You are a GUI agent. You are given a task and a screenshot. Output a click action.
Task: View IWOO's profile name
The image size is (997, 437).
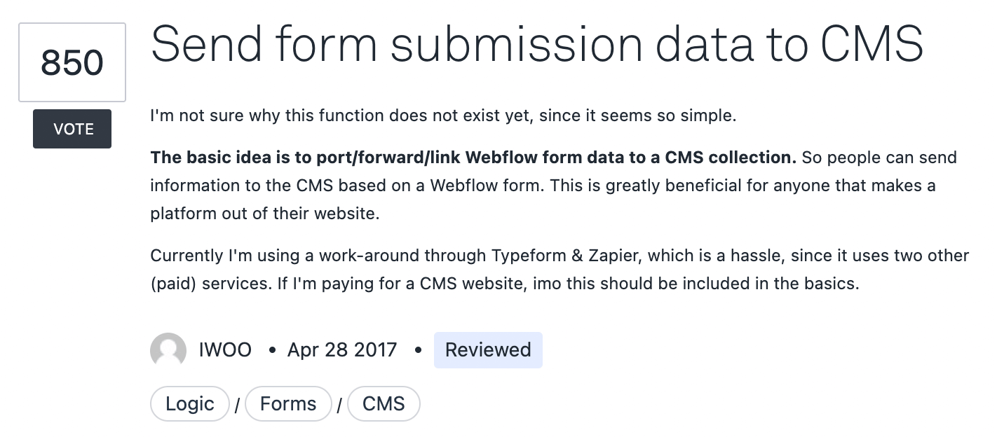[224, 349]
